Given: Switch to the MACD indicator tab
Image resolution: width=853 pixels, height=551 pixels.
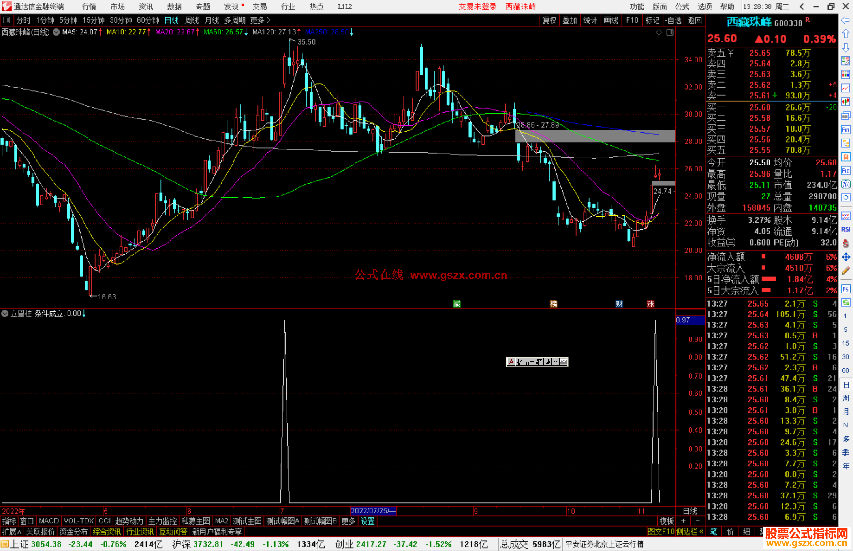Looking at the screenshot, I should click(49, 521).
